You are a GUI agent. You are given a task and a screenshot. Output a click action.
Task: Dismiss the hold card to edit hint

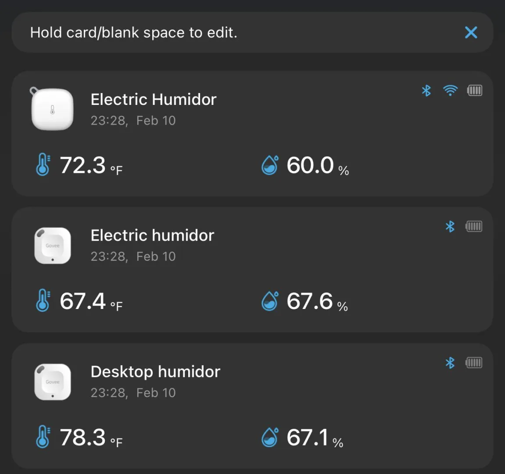[471, 32]
